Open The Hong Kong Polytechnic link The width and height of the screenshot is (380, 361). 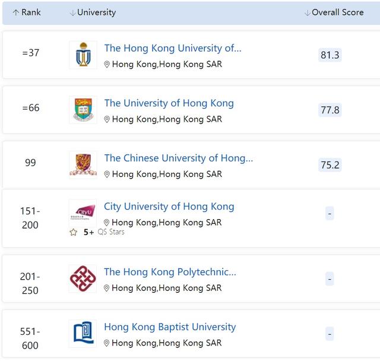(x=170, y=272)
